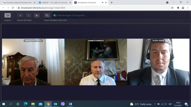Switch to the UNILAD Facebook tab

tap(55, 2)
